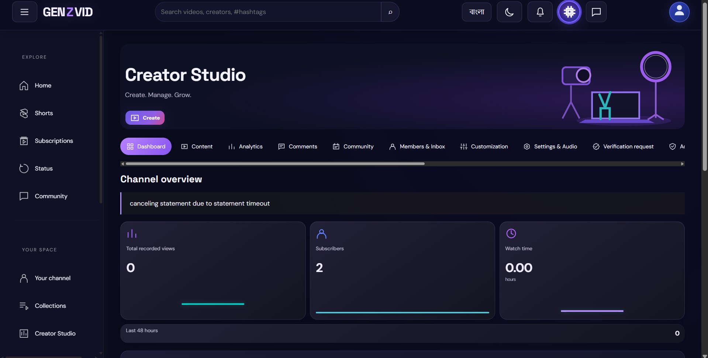The image size is (708, 358).
Task: Select the Dashboard tab
Action: [146, 147]
